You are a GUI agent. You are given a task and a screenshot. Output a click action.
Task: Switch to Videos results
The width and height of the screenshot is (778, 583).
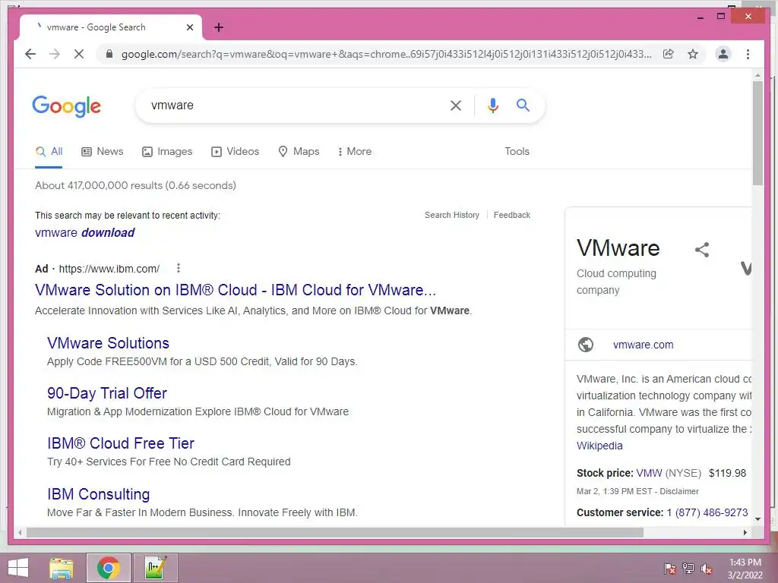tap(236, 151)
